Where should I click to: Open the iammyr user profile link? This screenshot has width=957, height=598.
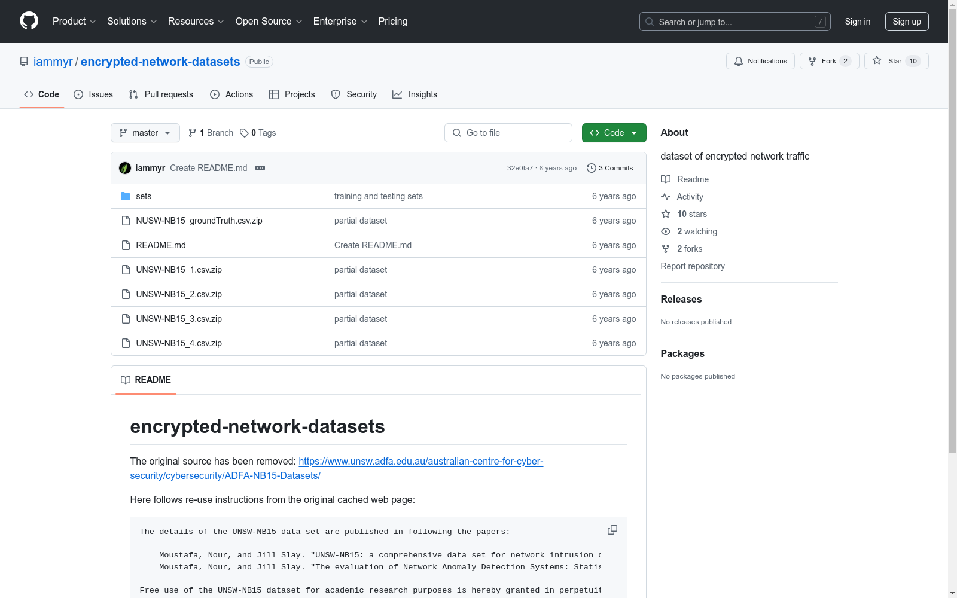point(53,62)
